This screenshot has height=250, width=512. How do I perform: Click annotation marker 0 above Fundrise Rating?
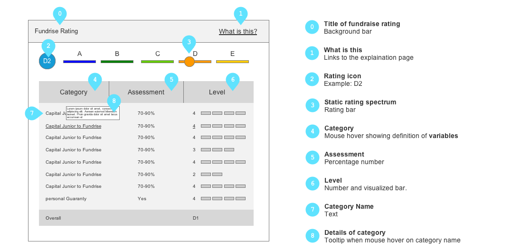click(x=59, y=14)
